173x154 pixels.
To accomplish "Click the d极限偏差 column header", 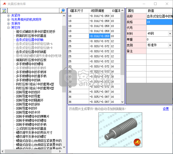I will click(x=100, y=11).
